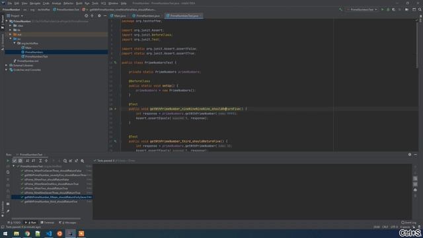Open Run panel settings gear at right
The image size is (423, 238).
point(410,155)
